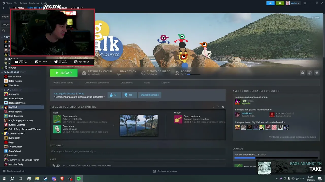Open the Productos menu
325x182 pixels.
pyautogui.click(x=34, y=3)
